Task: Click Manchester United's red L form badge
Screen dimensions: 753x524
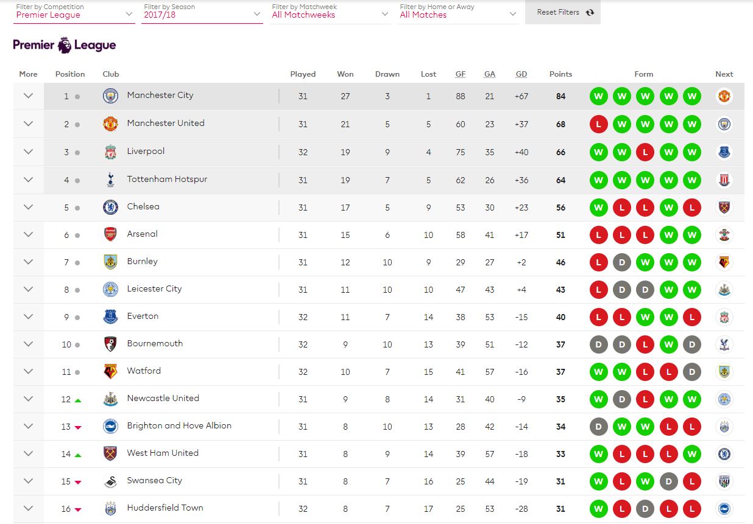Action: (599, 124)
